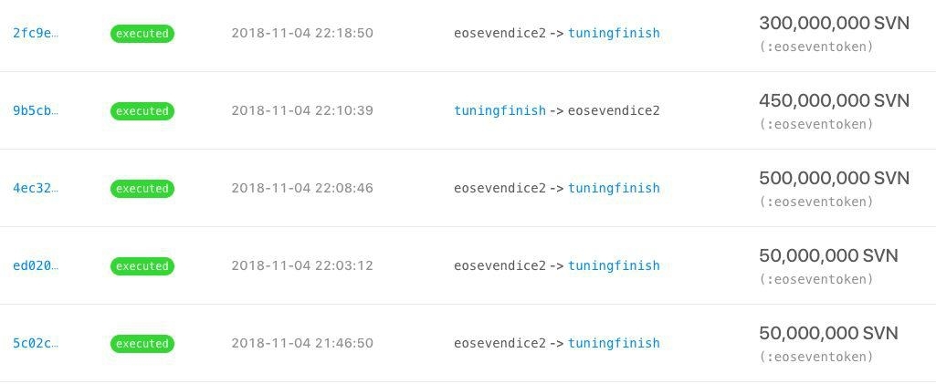Select the 500,000,000 SVN amount
The image size is (936, 384).
tap(834, 179)
